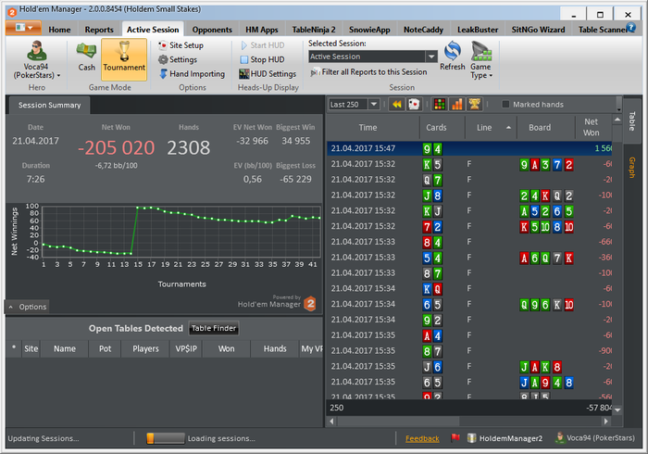The width and height of the screenshot is (648, 454).
Task: Click the Table Finder button
Action: point(214,328)
